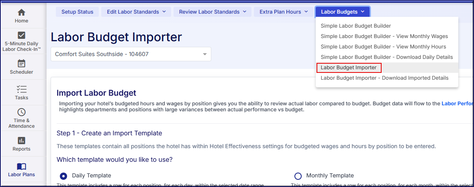
Task: Open 5-Minute Daily Labor Check-In checkmark icon
Action: (22, 35)
